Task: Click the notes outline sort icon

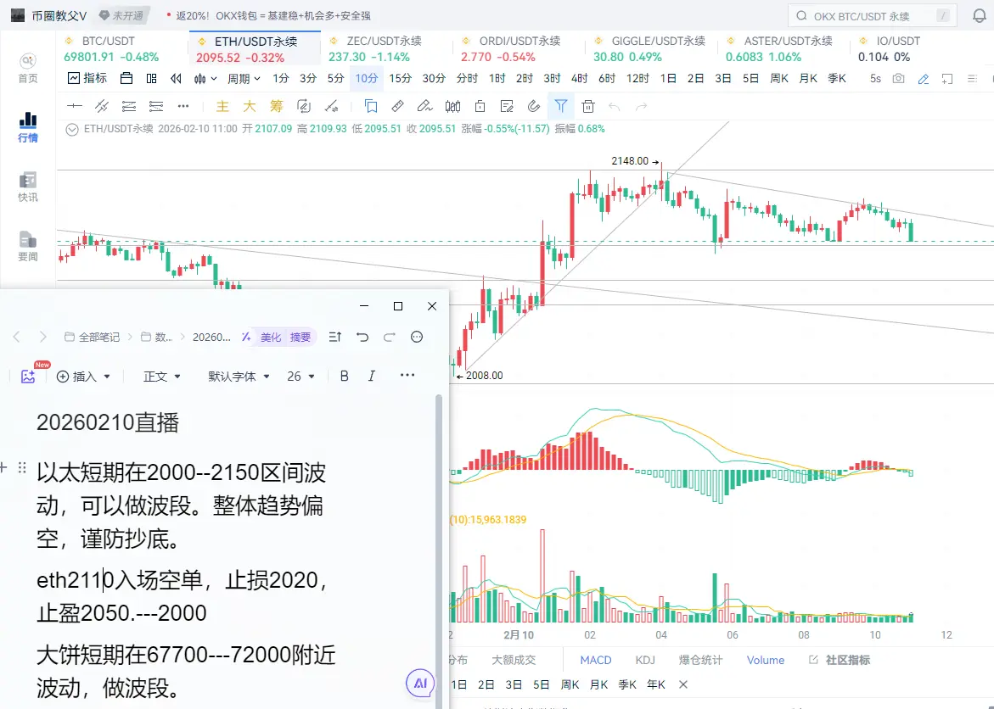Action: click(x=335, y=337)
